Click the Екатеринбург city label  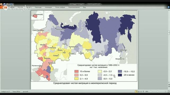coord(74,47)
